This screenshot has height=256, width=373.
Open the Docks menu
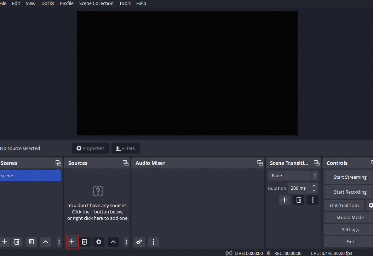(47, 3)
